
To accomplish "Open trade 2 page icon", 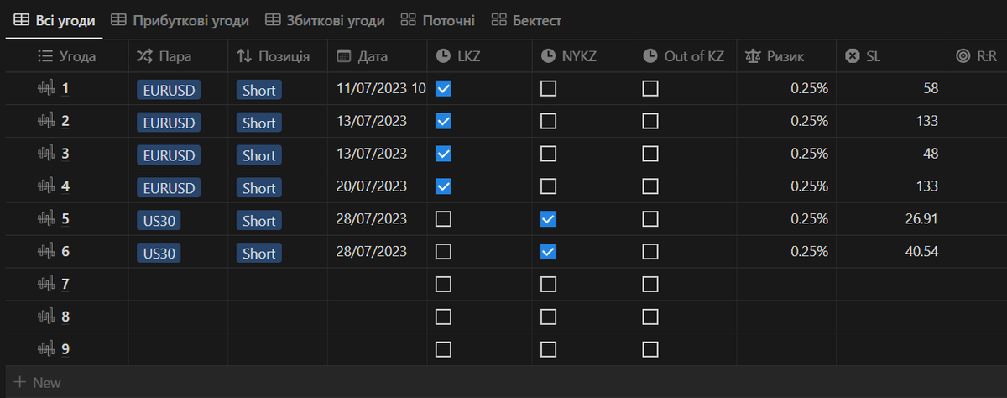I will pos(46,121).
